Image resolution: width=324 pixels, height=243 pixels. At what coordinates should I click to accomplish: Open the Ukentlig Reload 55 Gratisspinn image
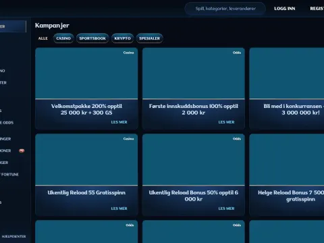[x=86, y=159]
